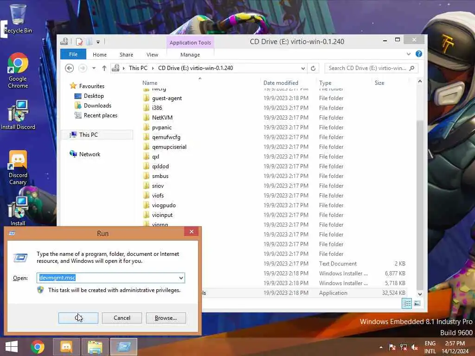Open the Share ribbon tab
The width and height of the screenshot is (475, 356).
(126, 55)
